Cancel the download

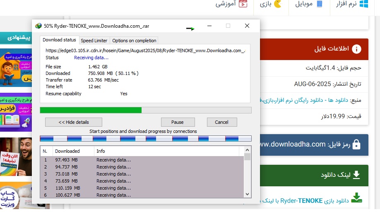[222, 122]
